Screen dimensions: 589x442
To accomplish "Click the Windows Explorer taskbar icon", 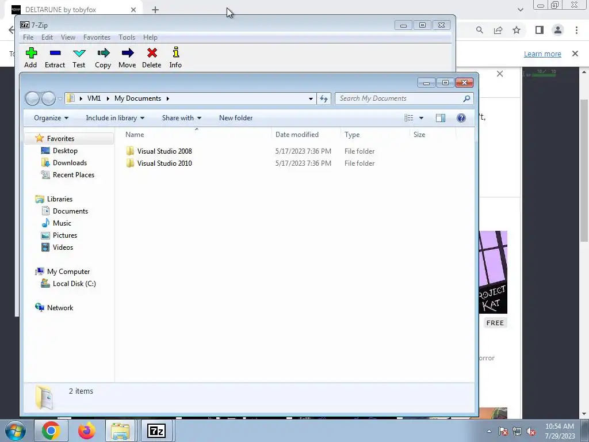I will point(120,430).
